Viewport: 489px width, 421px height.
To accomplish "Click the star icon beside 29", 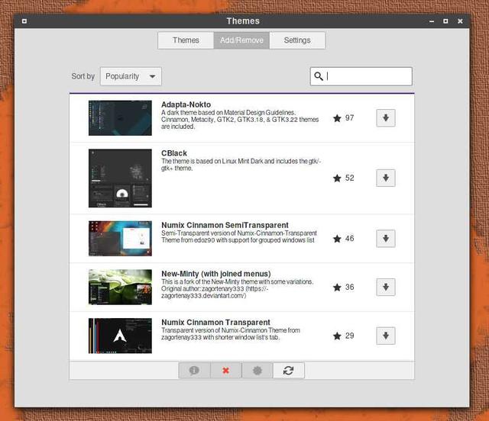I will tap(337, 336).
